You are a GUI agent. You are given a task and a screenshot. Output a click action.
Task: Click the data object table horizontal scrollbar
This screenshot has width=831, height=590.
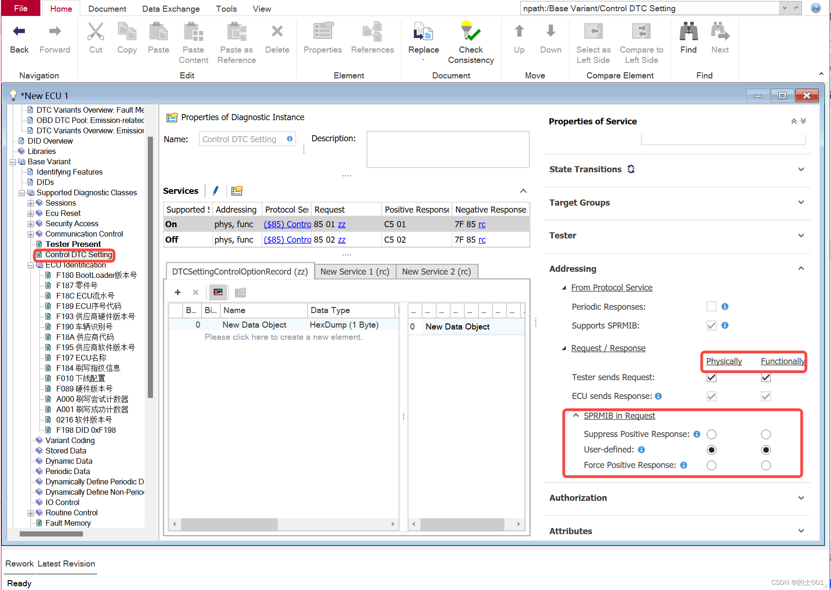pyautogui.click(x=229, y=524)
